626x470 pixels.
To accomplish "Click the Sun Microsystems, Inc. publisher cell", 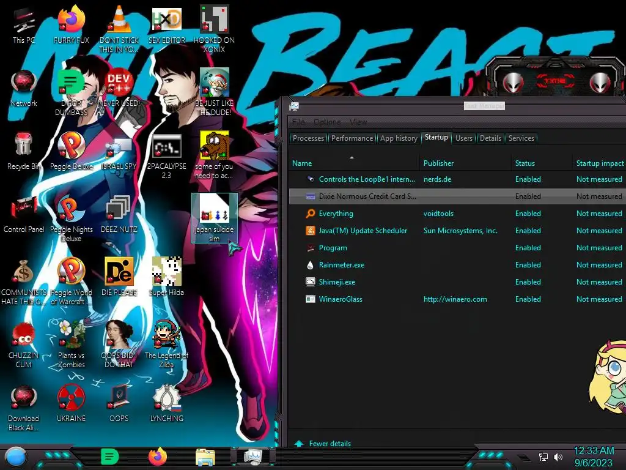I will click(460, 231).
